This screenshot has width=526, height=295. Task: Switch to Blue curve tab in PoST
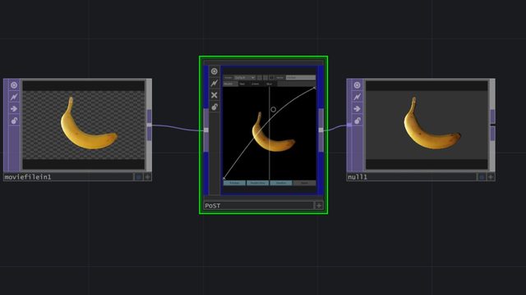270,84
